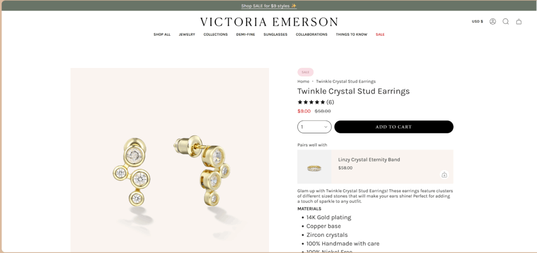The image size is (537, 253).
Task: Click the Home breadcrumb link
Action: point(303,81)
